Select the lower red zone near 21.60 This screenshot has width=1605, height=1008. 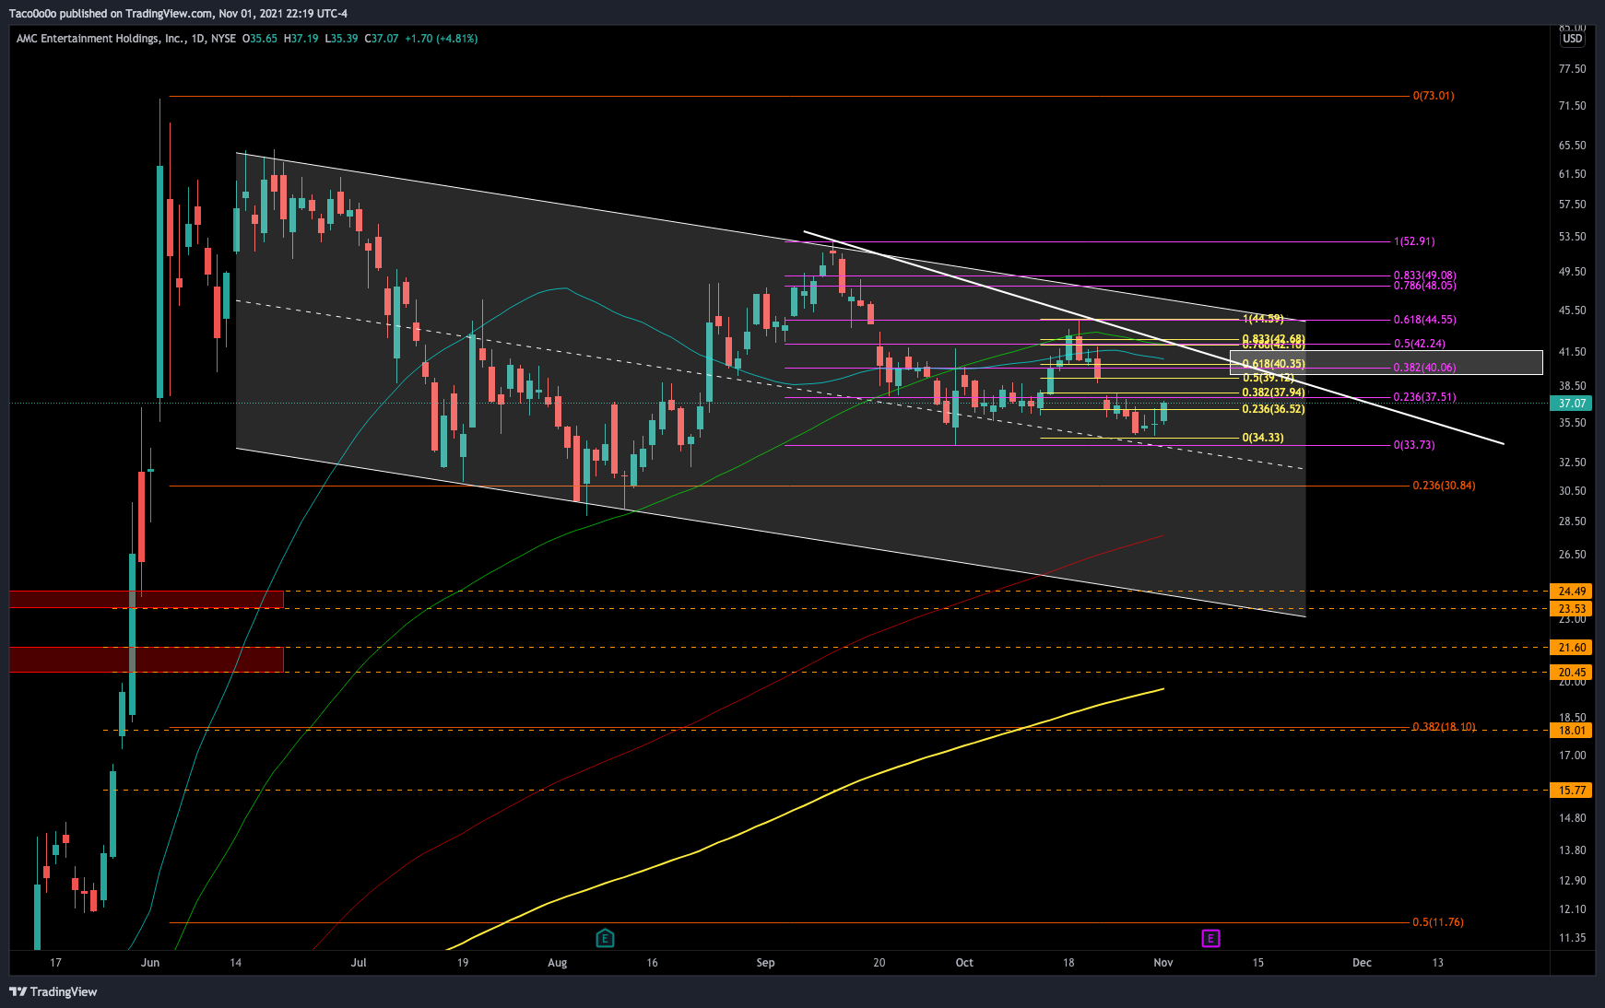147,660
